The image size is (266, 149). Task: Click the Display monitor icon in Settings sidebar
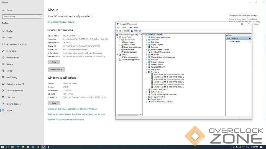coord(3,31)
